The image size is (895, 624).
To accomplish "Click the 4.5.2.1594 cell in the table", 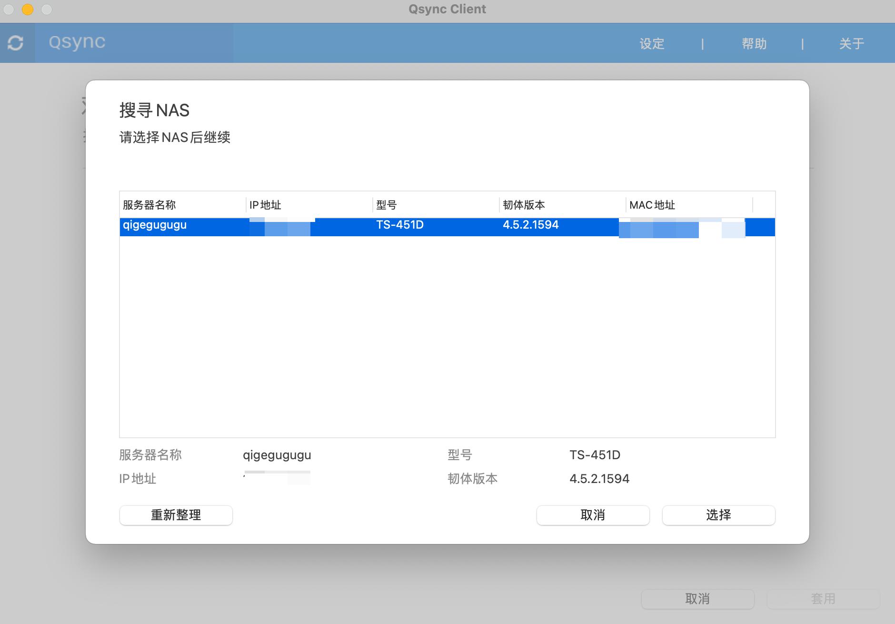I will [x=531, y=225].
